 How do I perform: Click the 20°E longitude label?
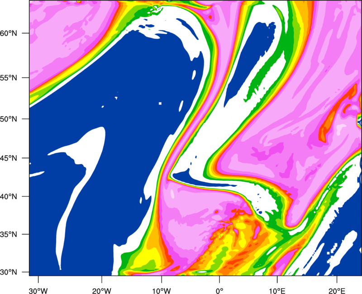[x=337, y=291]
